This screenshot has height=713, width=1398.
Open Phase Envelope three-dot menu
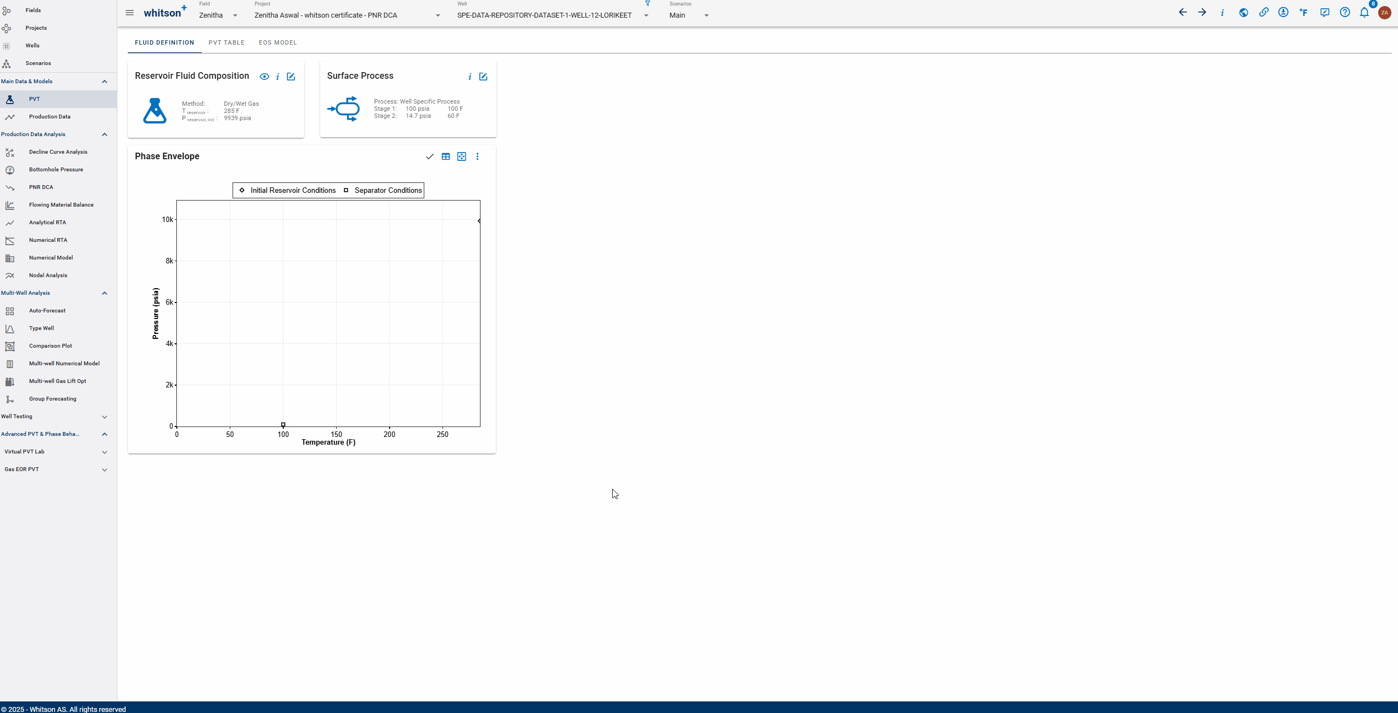click(477, 156)
